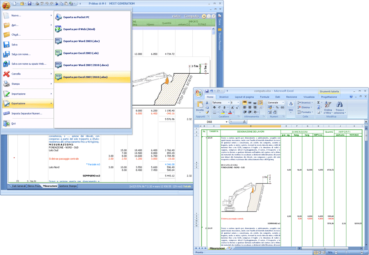Click the percent style icon in Numeri group
Screen dimensions: 369x255
[x=277, y=107]
